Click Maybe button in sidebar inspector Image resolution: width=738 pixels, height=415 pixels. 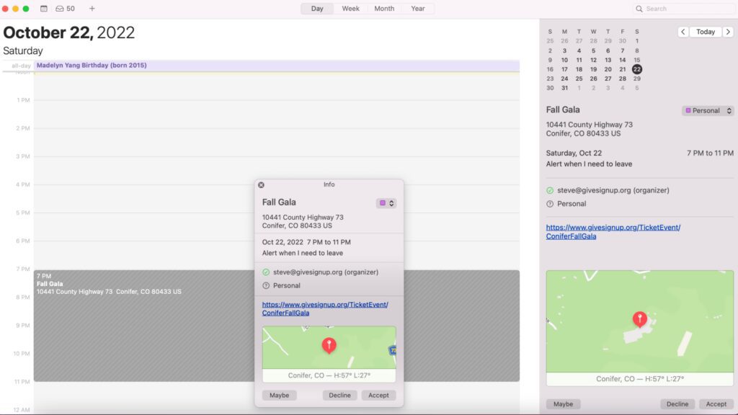[x=564, y=403]
